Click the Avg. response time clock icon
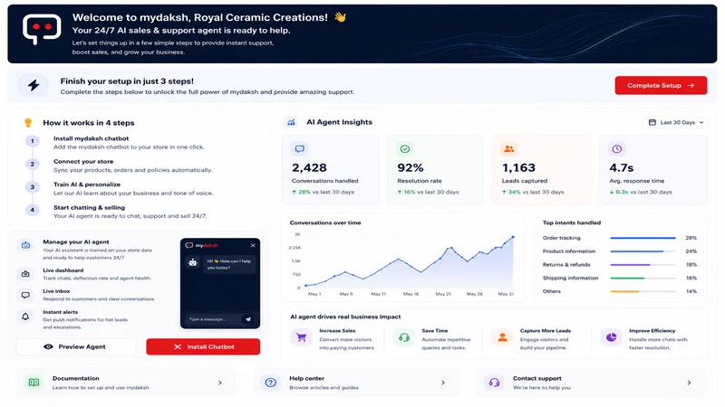Image resolution: width=725 pixels, height=407 pixels. tap(617, 149)
